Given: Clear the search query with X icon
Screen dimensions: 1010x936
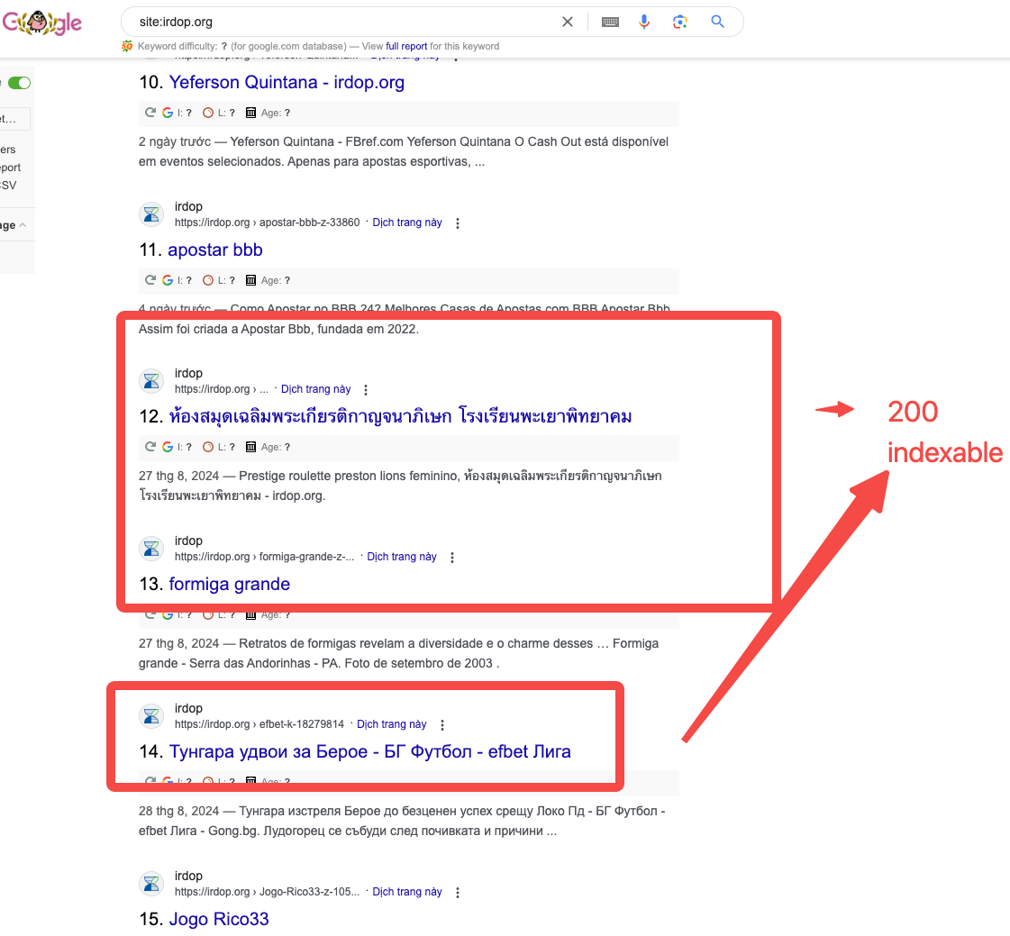Looking at the screenshot, I should [x=568, y=22].
